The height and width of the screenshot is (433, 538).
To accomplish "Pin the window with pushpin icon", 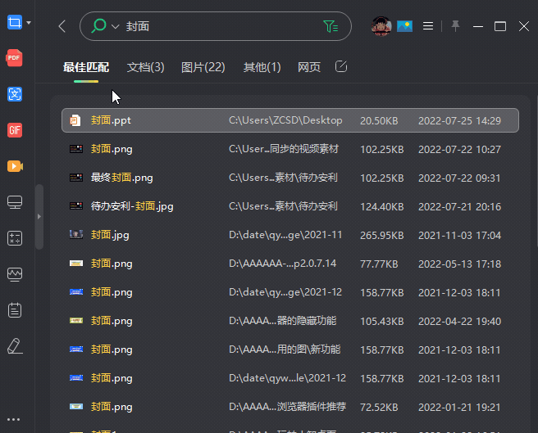I will coord(455,26).
